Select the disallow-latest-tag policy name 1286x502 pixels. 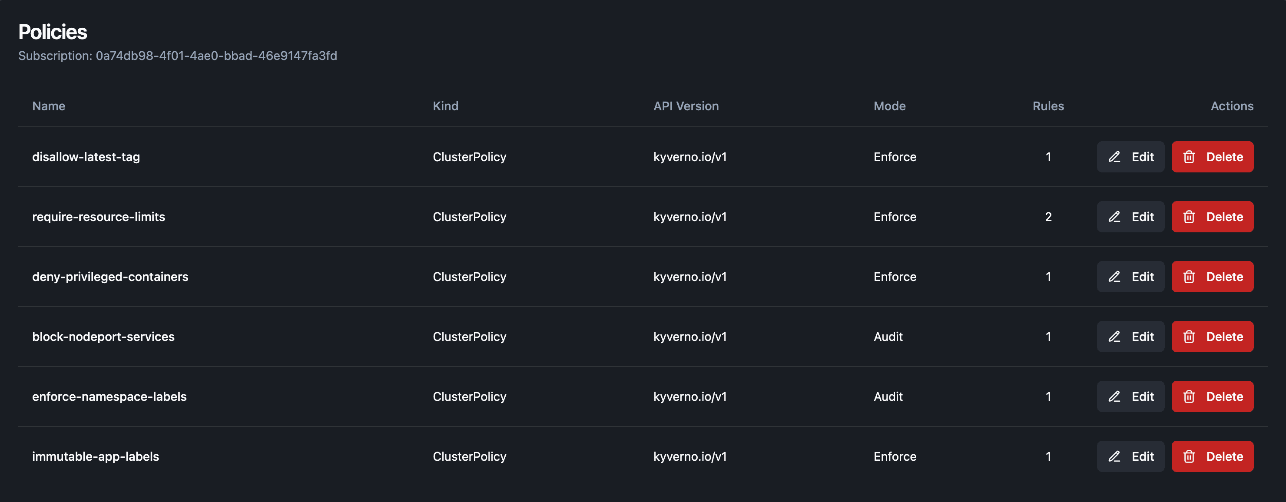coord(86,157)
